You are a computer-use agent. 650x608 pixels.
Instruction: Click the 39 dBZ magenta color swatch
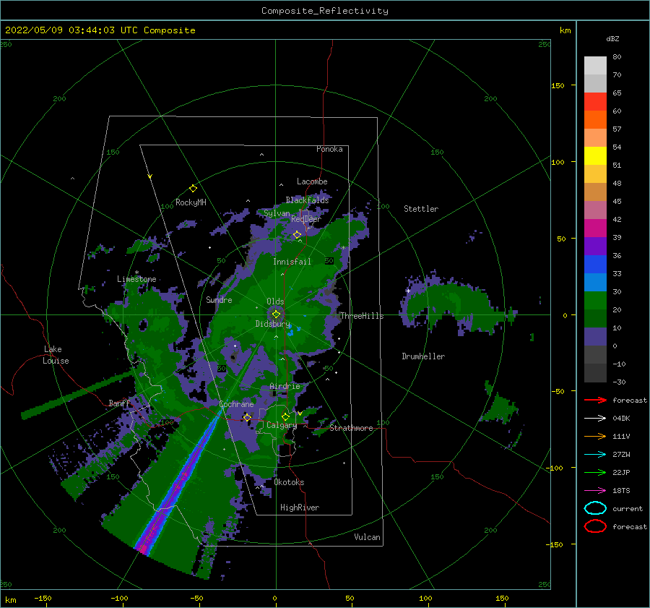coord(595,228)
